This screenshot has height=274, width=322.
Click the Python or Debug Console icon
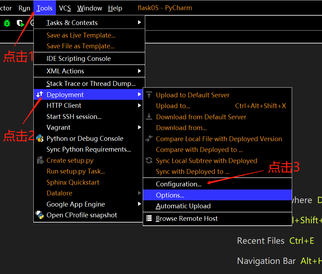40,138
